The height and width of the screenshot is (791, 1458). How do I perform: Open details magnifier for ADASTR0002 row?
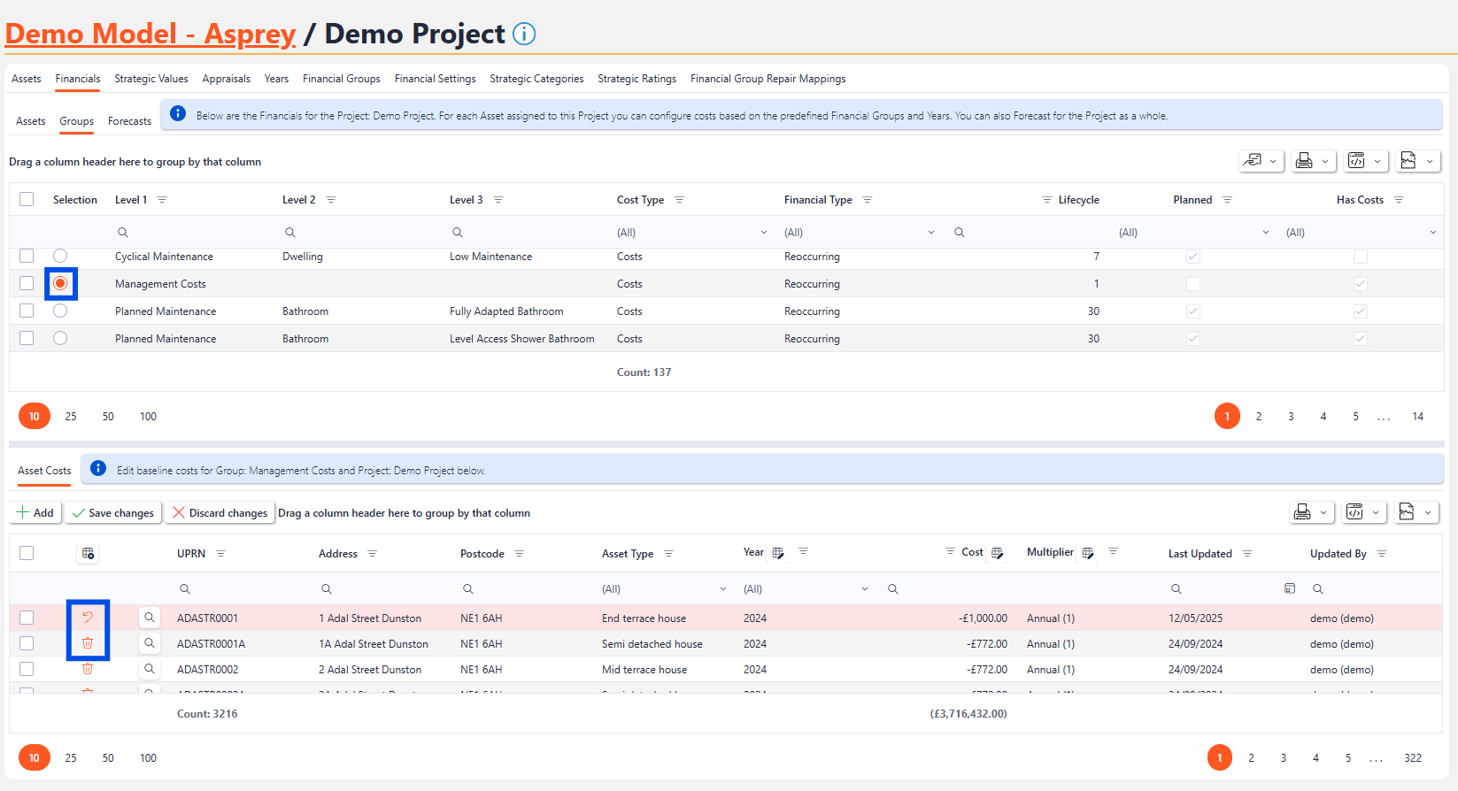click(150, 669)
